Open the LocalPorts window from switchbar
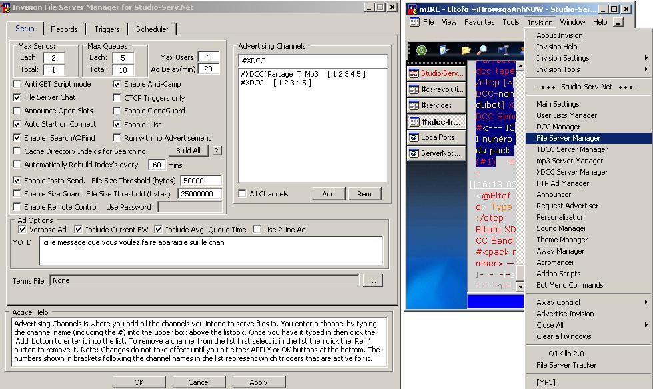Screen dimensions: 653x389 point(436,137)
